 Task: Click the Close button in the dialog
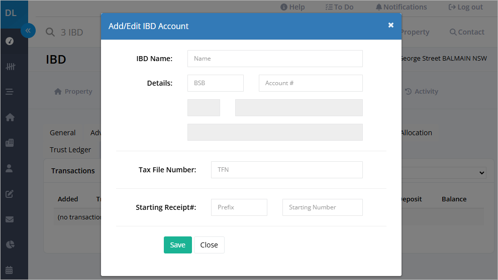pos(209,245)
